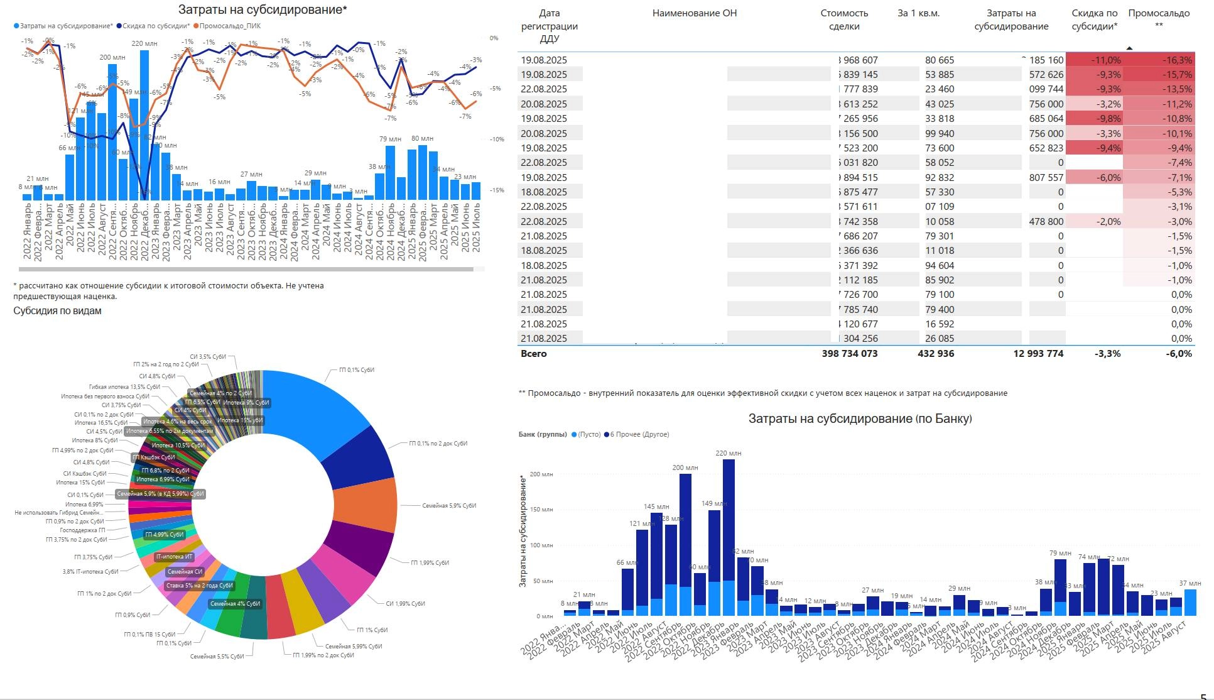Click the IT-ипотека ИТ label in donut
Screen dimensions: 1214x700
[174, 557]
